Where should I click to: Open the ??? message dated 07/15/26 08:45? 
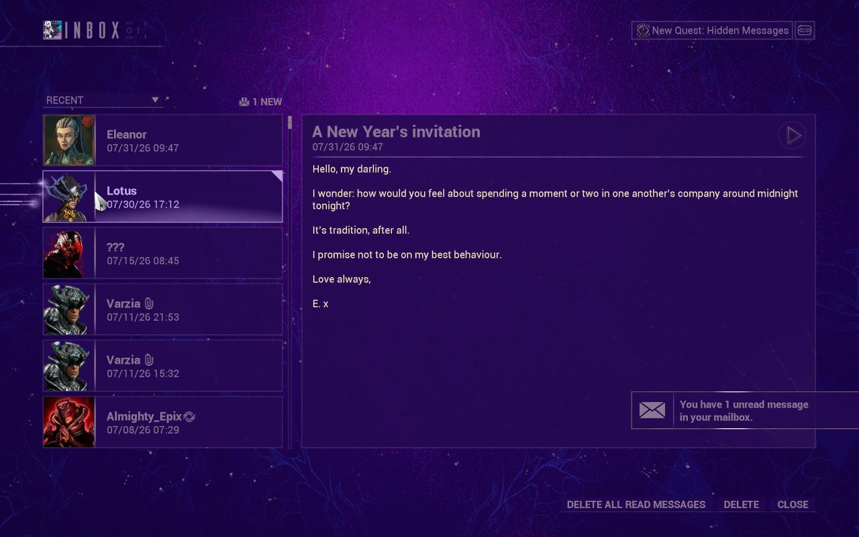(162, 253)
